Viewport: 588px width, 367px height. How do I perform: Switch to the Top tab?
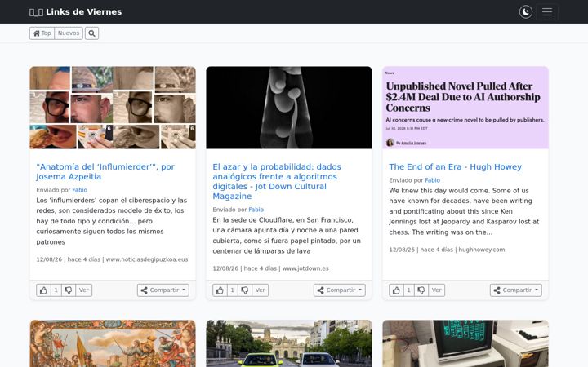tap(42, 33)
